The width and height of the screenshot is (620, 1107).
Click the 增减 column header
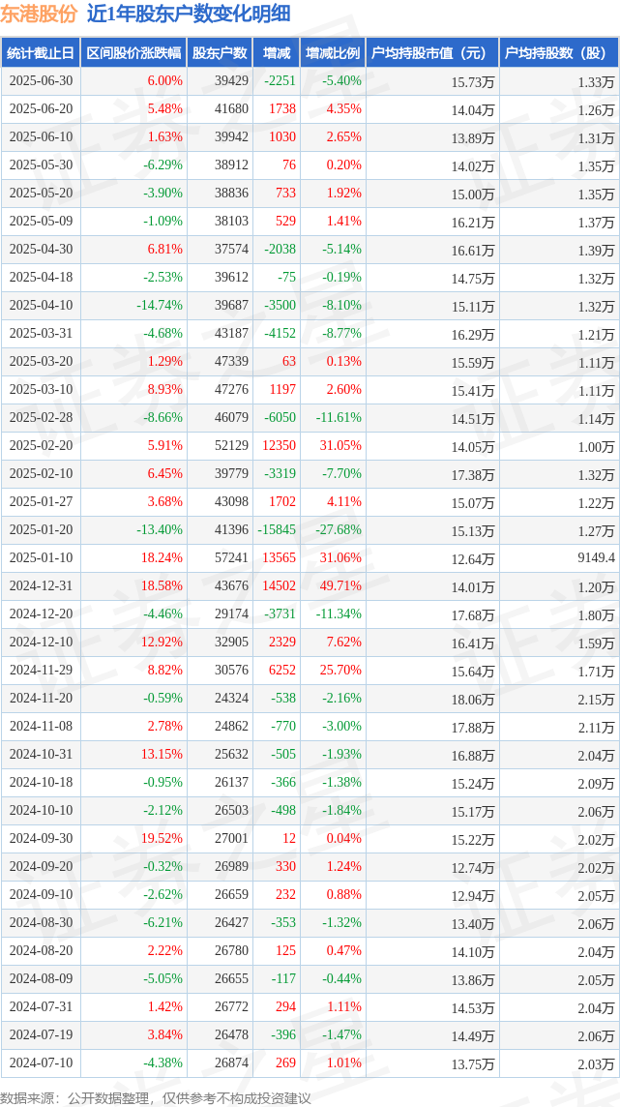tap(276, 53)
